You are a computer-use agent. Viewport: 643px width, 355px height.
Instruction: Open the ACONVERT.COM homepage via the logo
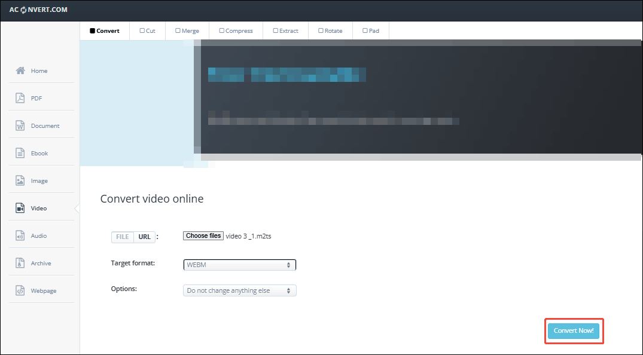pos(37,10)
